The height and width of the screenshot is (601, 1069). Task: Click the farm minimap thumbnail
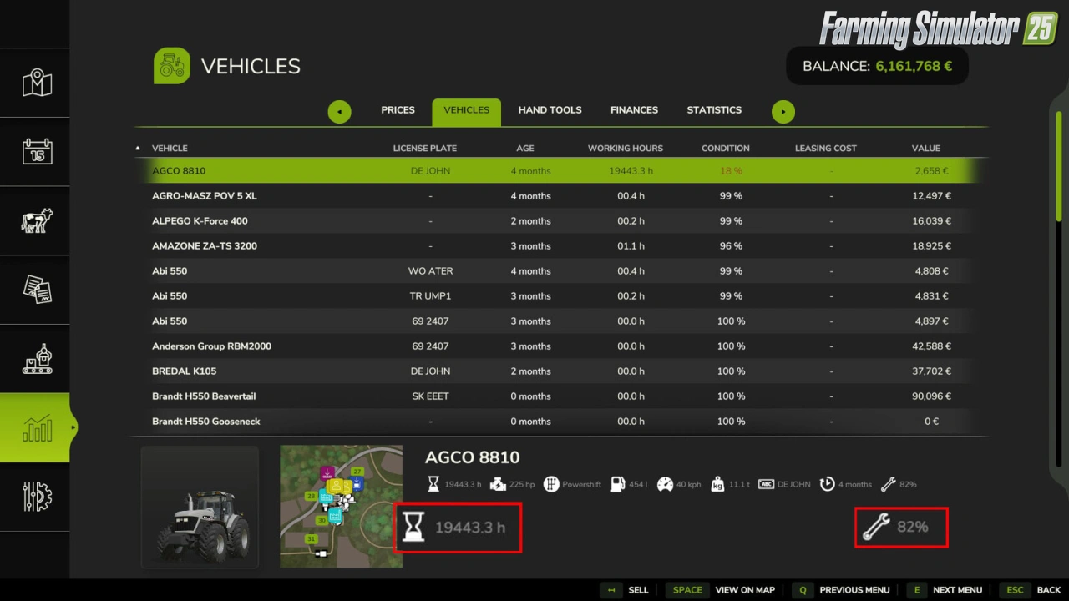coord(341,506)
